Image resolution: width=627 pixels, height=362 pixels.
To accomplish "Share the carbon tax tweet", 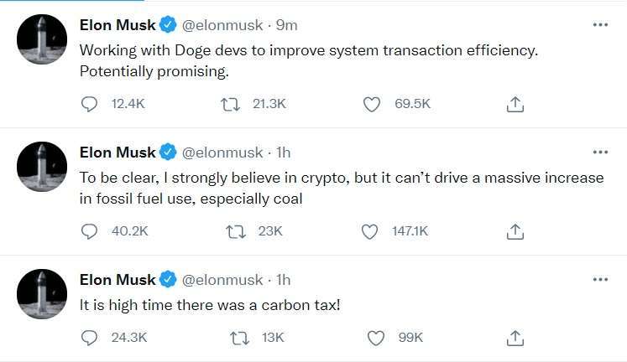I will (x=515, y=338).
